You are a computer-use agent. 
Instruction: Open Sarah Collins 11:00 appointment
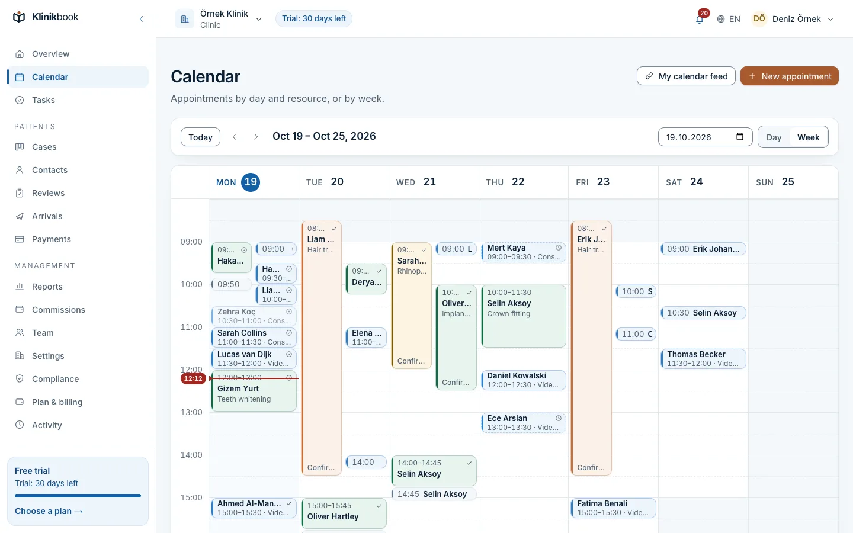coord(254,338)
